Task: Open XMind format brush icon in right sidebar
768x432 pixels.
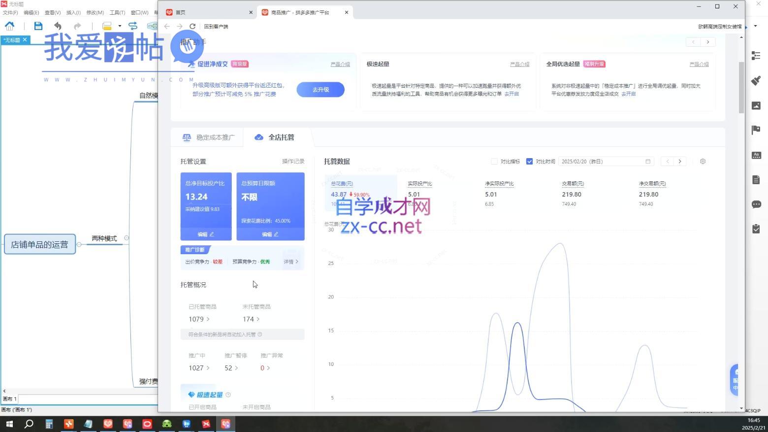Action: coord(756,80)
